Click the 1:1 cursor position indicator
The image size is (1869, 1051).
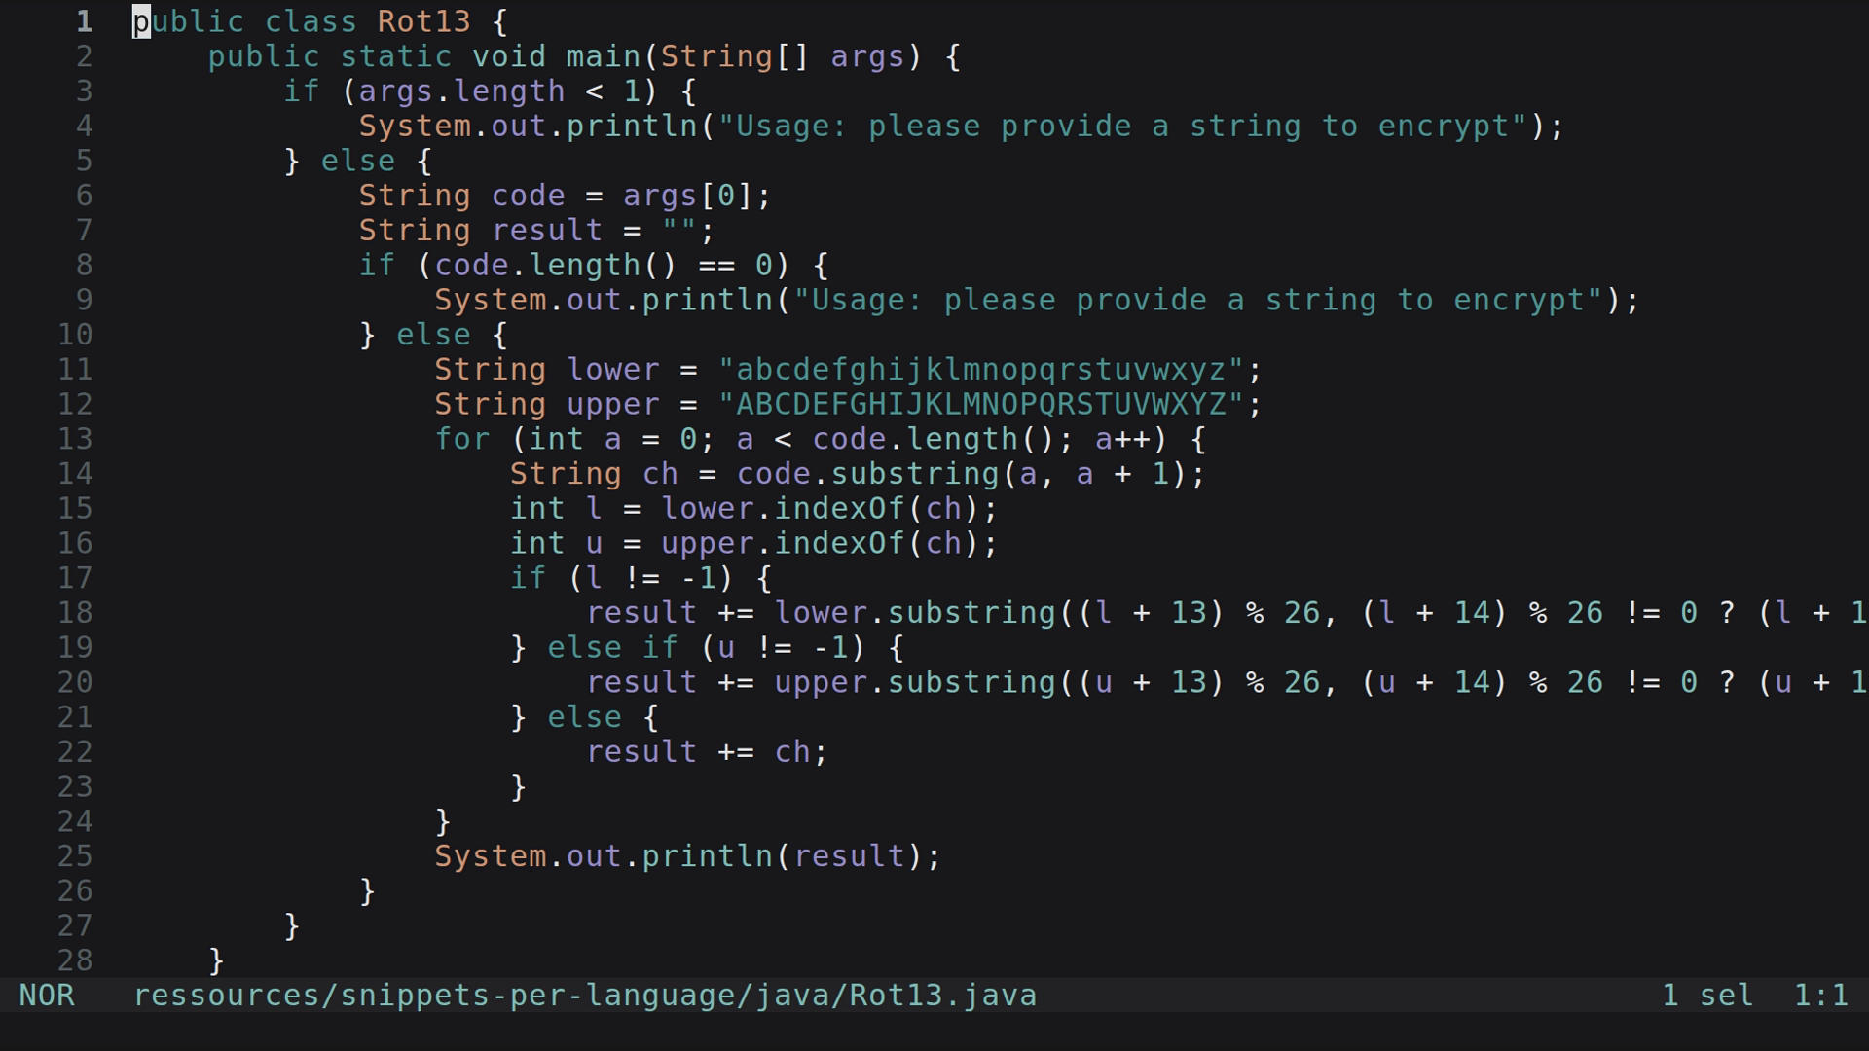1822,995
